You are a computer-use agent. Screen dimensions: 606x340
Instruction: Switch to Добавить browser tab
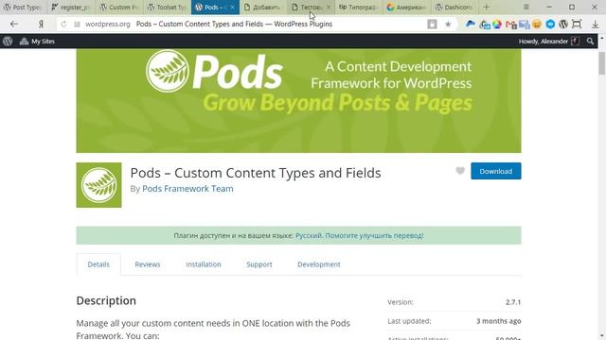click(263, 7)
